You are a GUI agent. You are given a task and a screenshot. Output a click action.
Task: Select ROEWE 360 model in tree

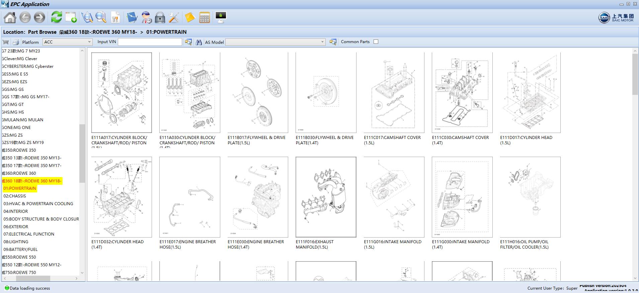click(19, 173)
